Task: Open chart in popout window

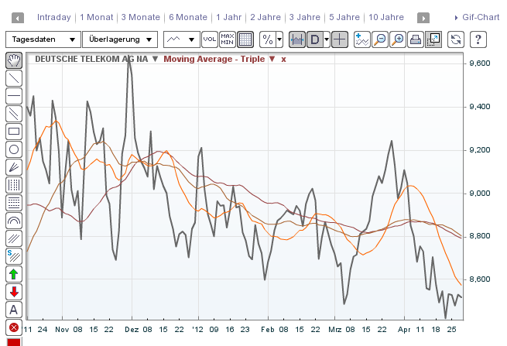Action: (x=433, y=39)
